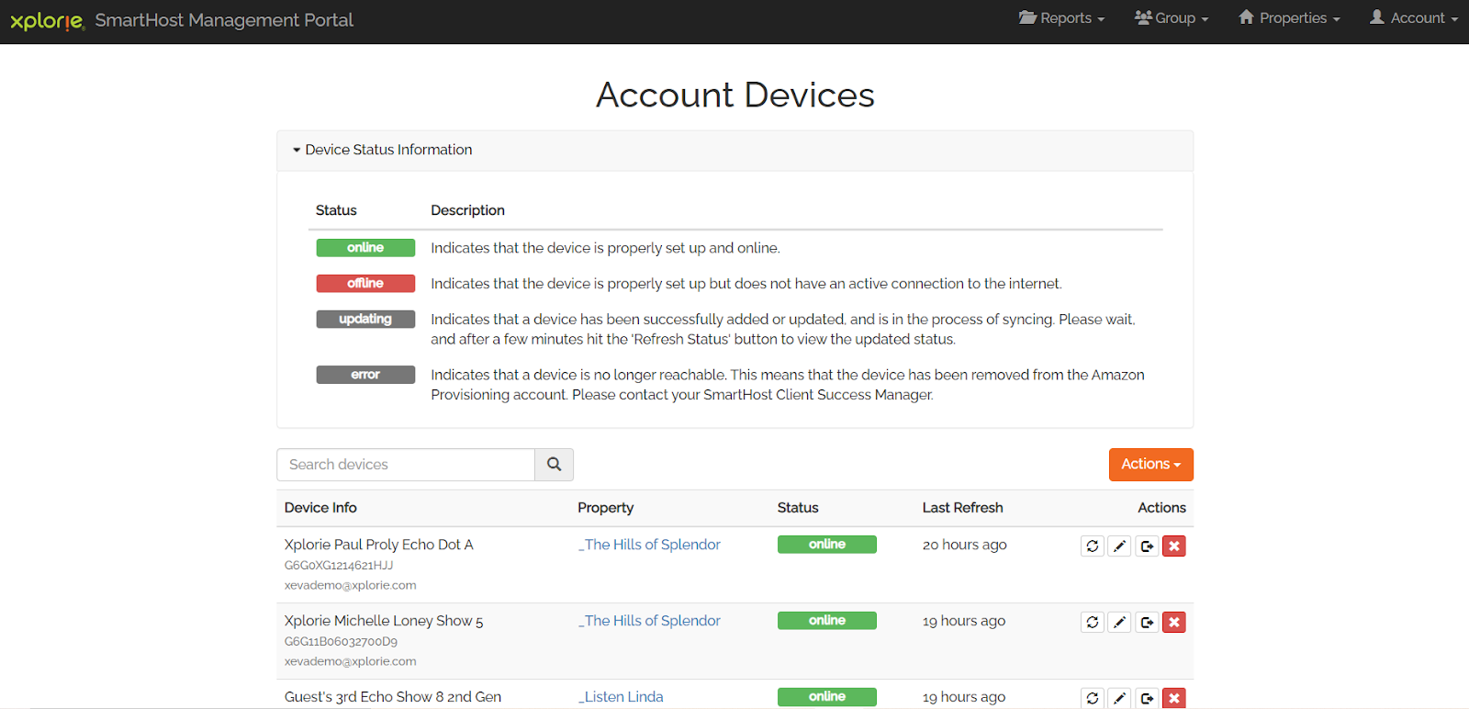Click xevademo@xplorie.com under Paul Proly Echo Dot A
The image size is (1469, 709).
pos(351,586)
